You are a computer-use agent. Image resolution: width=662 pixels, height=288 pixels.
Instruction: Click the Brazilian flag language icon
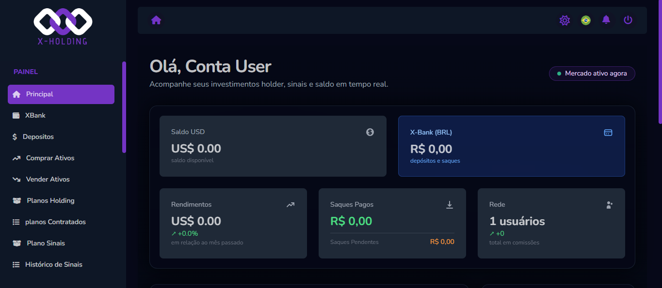[585, 20]
